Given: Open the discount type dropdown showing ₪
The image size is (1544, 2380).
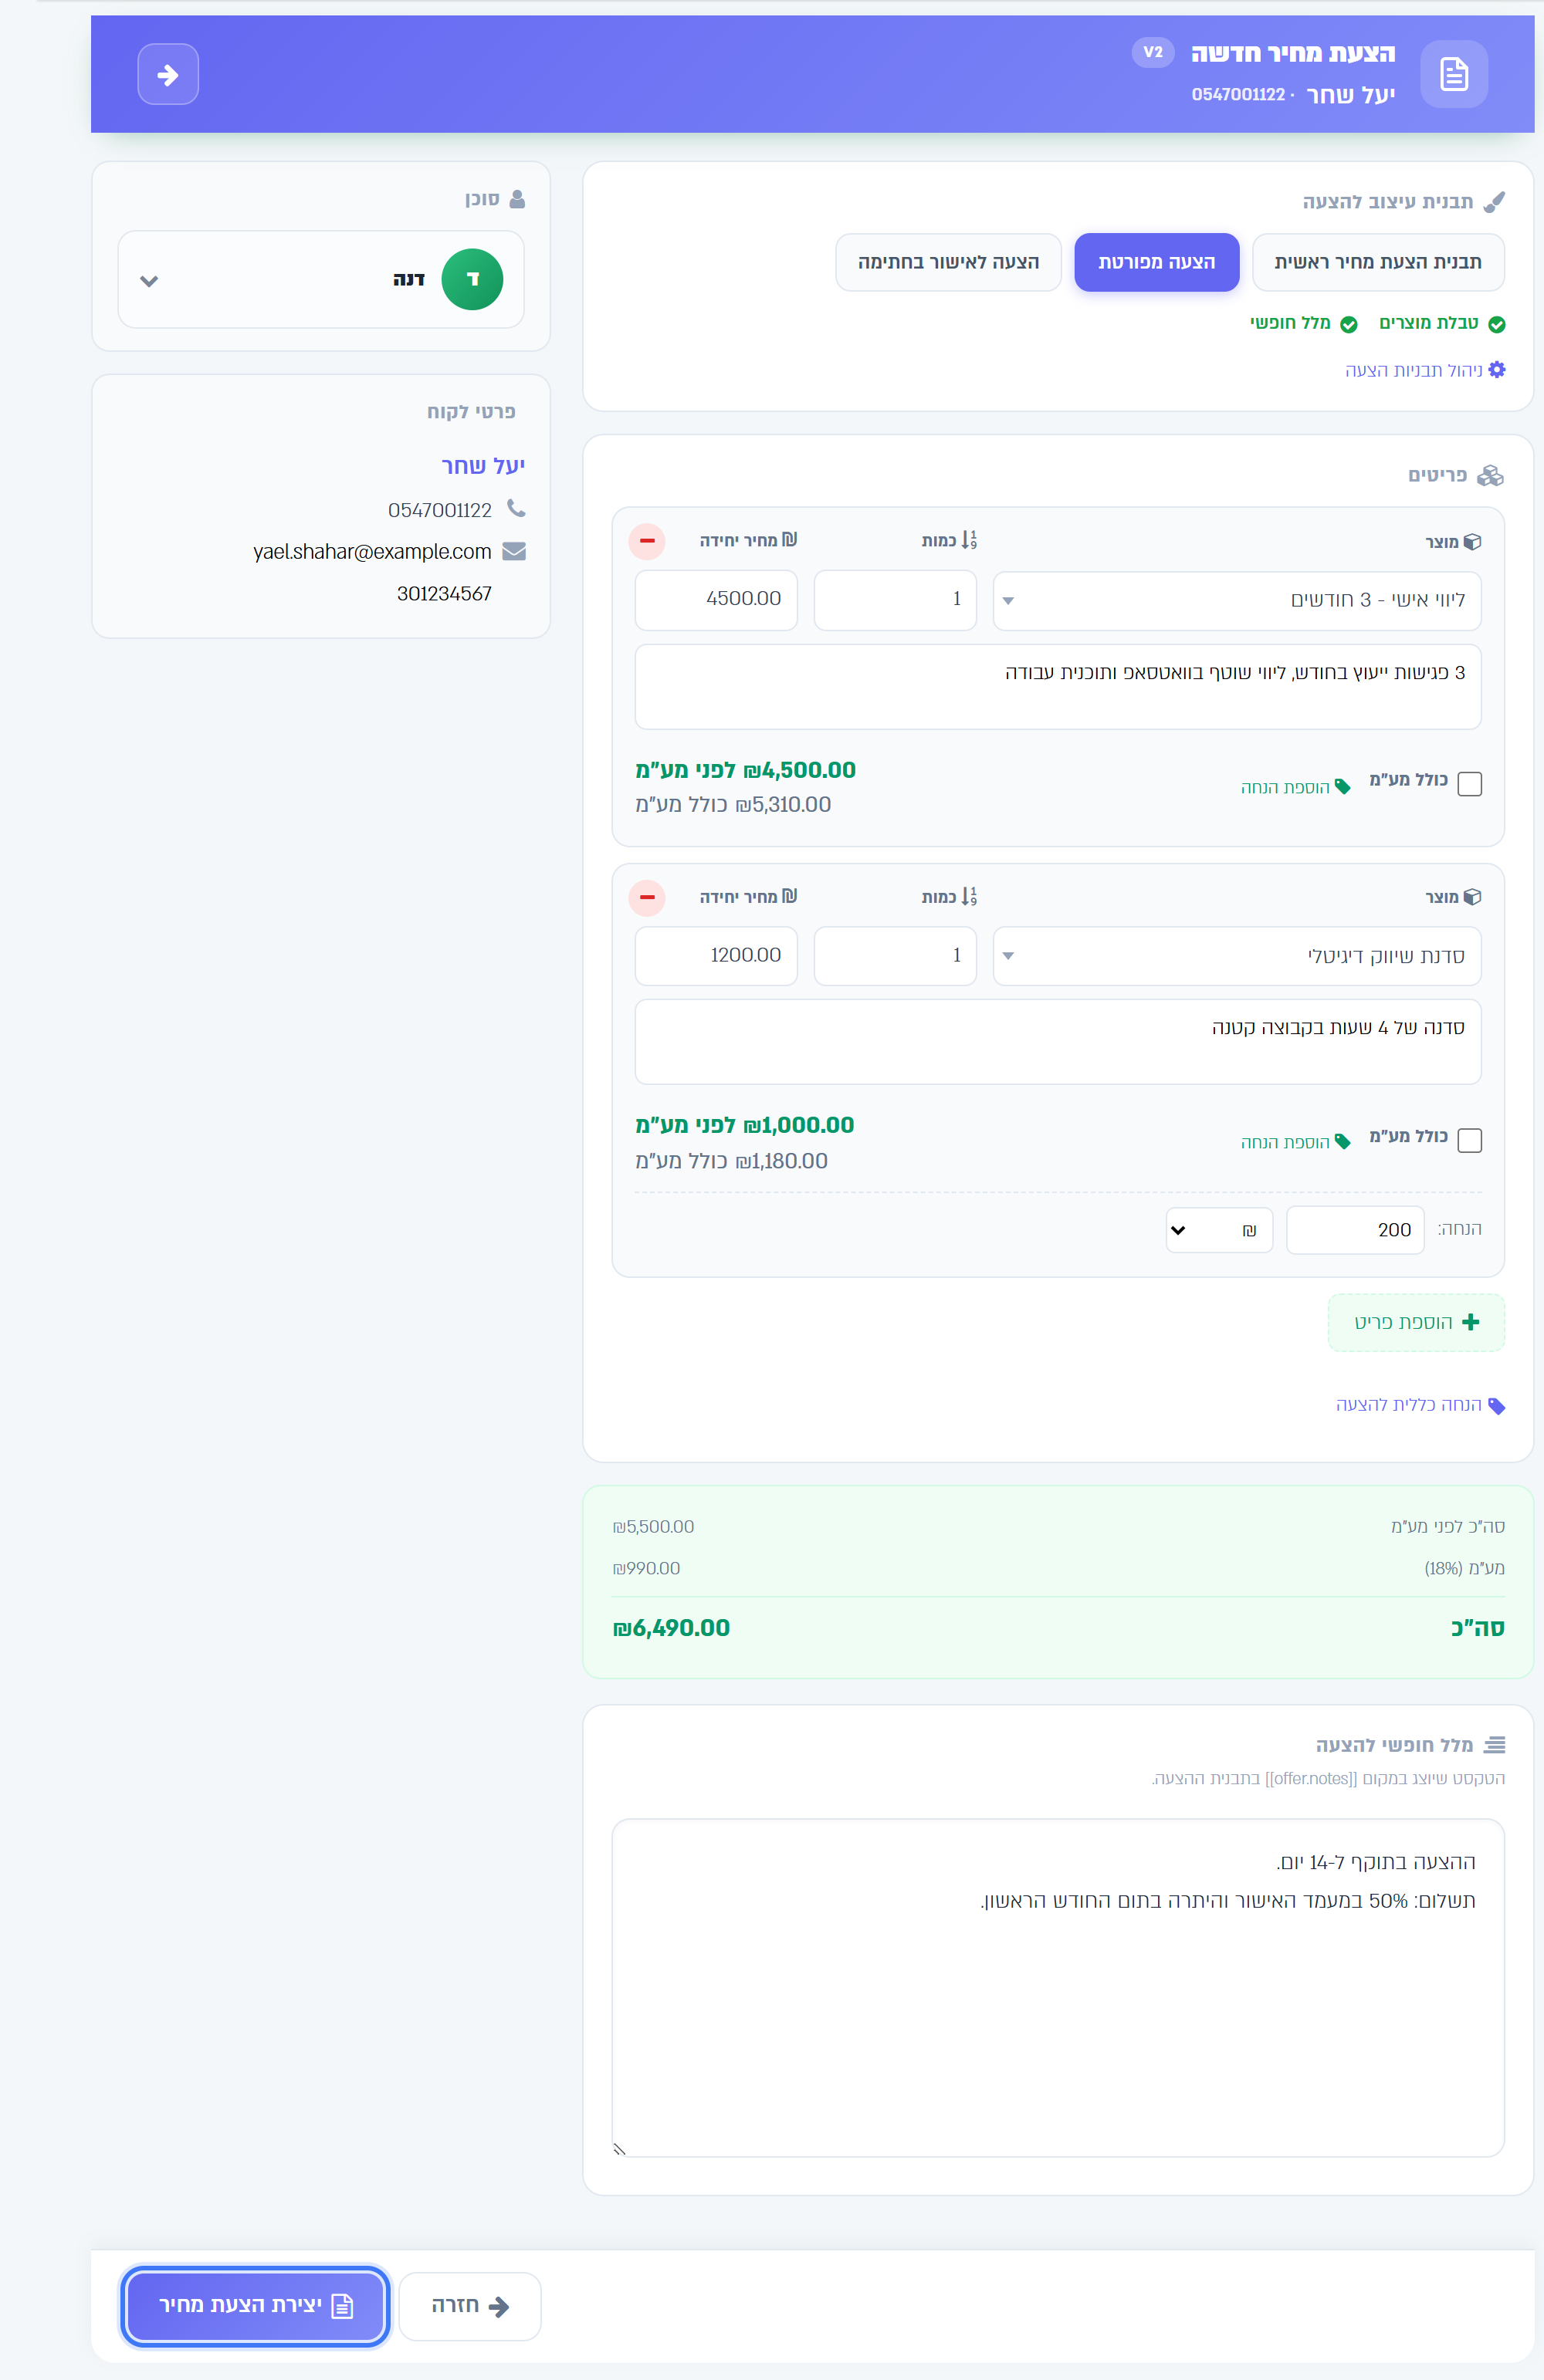Looking at the screenshot, I should click(x=1220, y=1230).
